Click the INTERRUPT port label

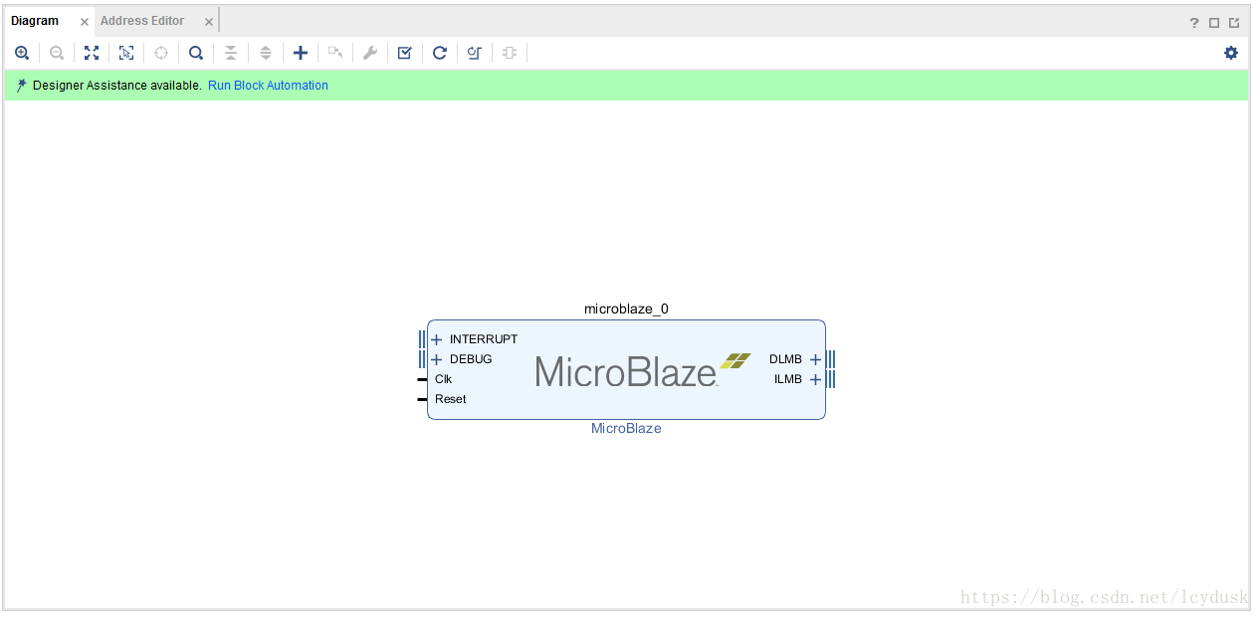[x=484, y=339]
